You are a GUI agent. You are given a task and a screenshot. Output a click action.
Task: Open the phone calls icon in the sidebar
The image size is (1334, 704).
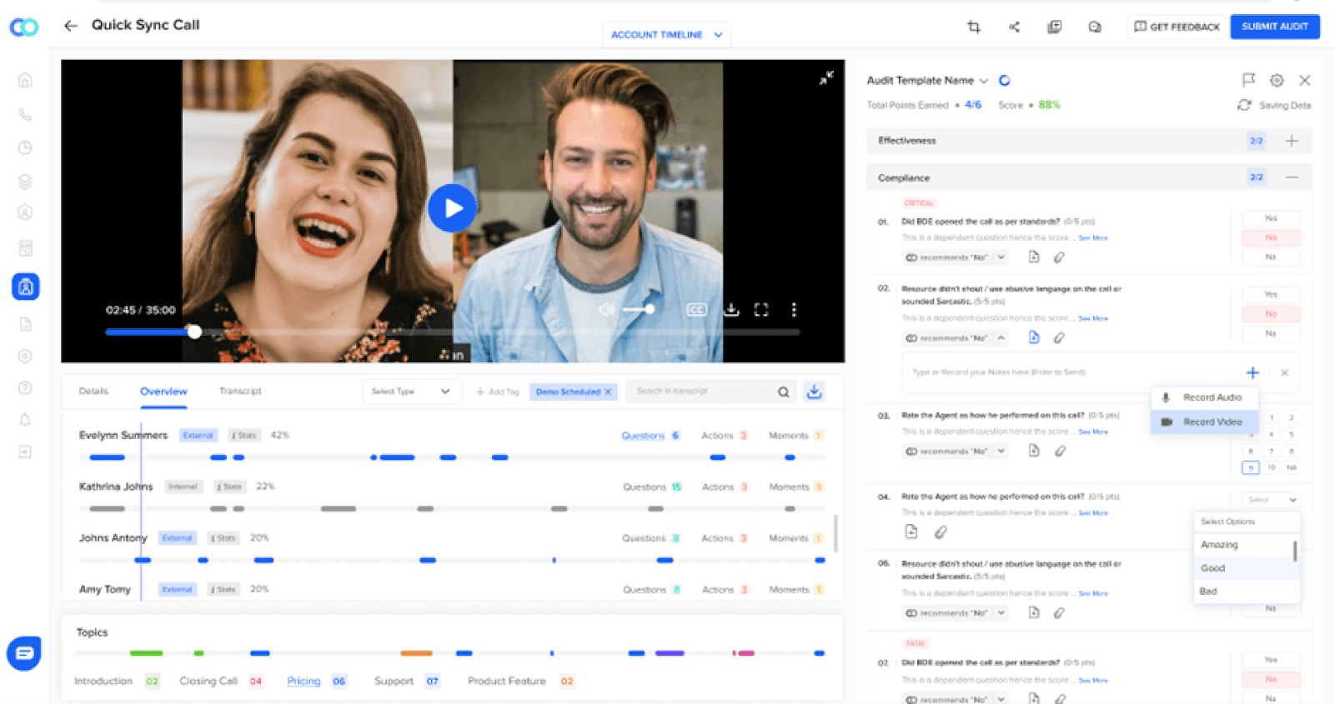pos(25,114)
